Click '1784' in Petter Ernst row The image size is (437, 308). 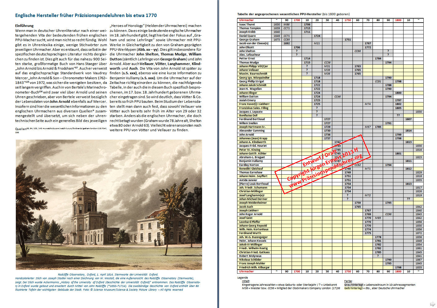(378, 59)
